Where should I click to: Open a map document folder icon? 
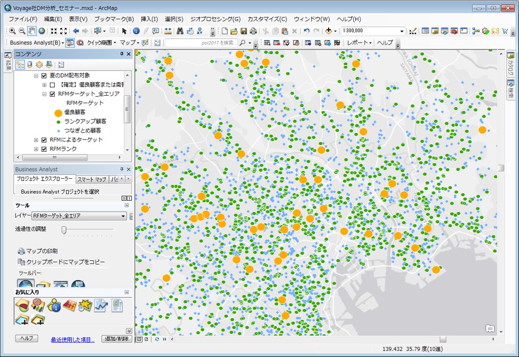(x=234, y=31)
